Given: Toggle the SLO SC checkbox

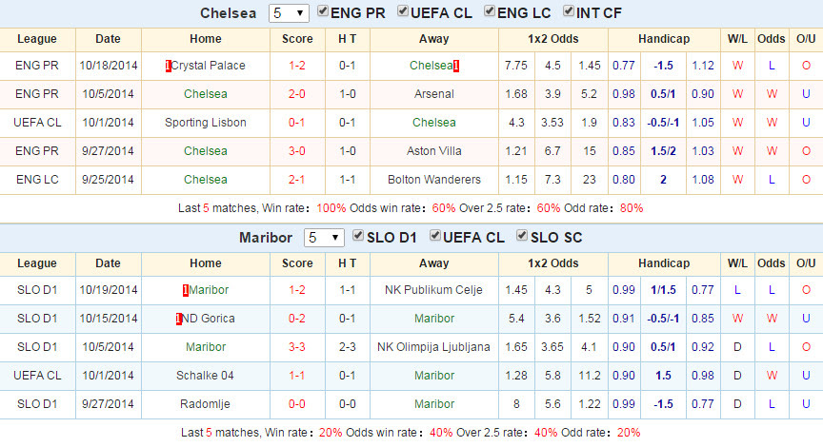Looking at the screenshot, I should pos(522,235).
